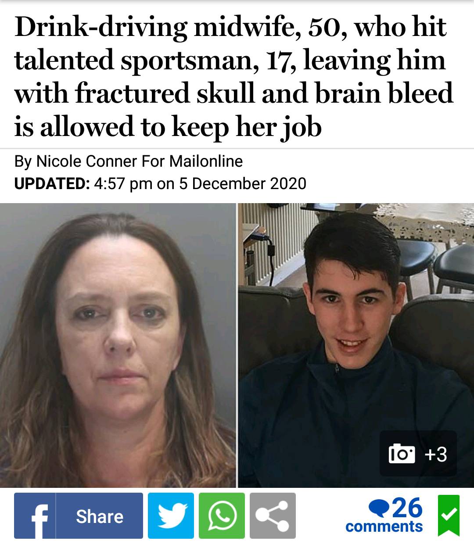View the '+3' additional photos

coord(436,454)
